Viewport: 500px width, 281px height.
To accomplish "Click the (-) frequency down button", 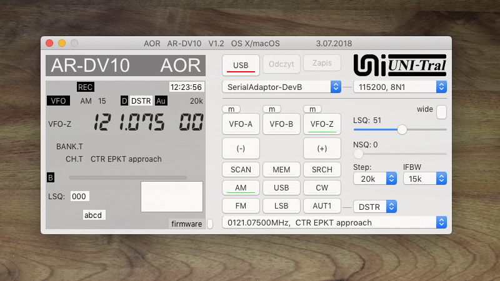I will 241,149.
